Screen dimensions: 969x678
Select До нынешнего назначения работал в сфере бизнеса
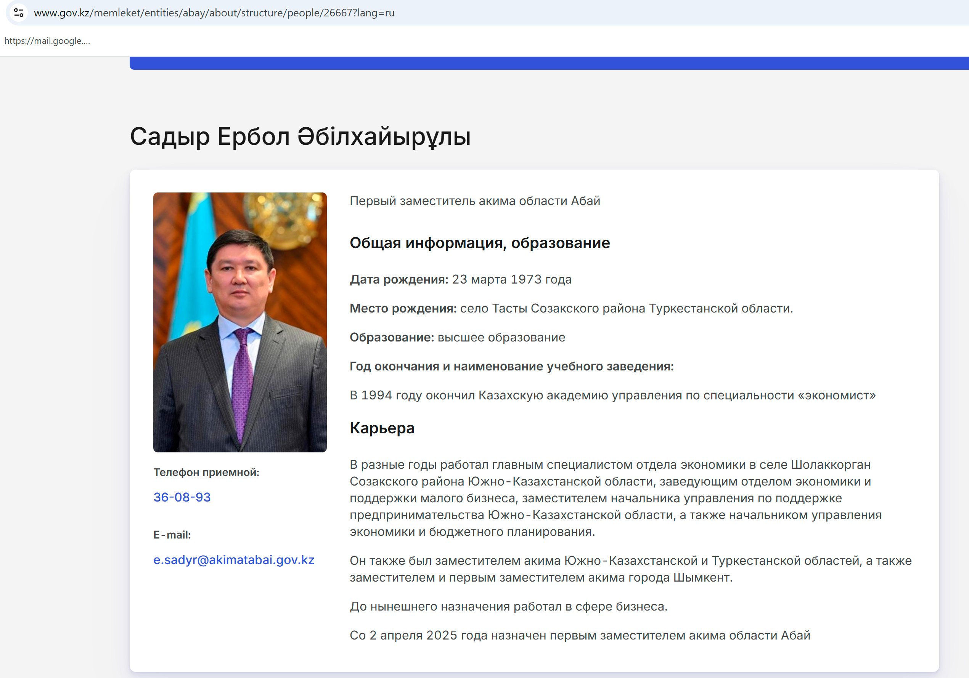click(509, 606)
